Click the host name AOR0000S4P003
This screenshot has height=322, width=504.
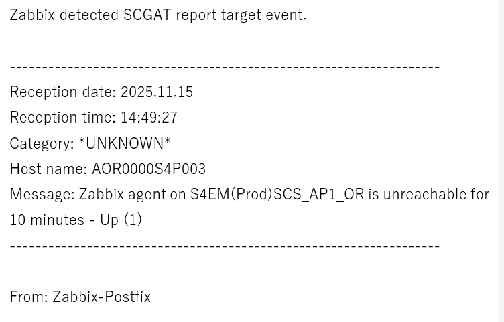click(149, 169)
